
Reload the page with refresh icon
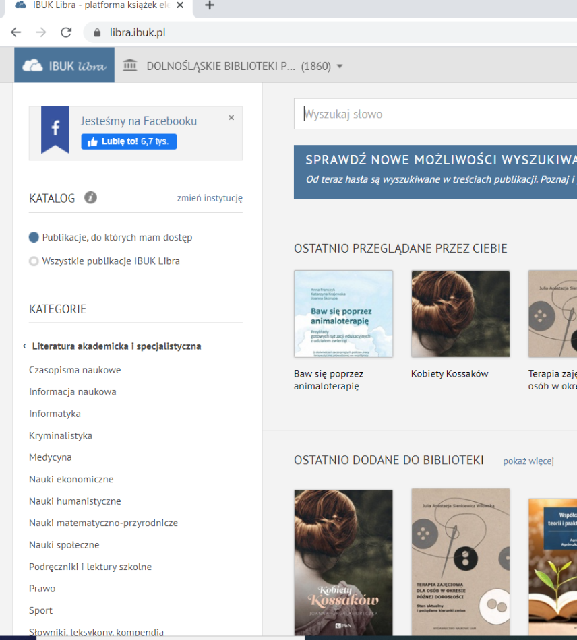66,32
